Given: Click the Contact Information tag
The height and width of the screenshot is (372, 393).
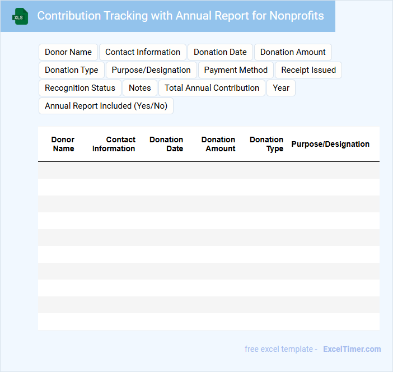Looking at the screenshot, I should [143, 52].
